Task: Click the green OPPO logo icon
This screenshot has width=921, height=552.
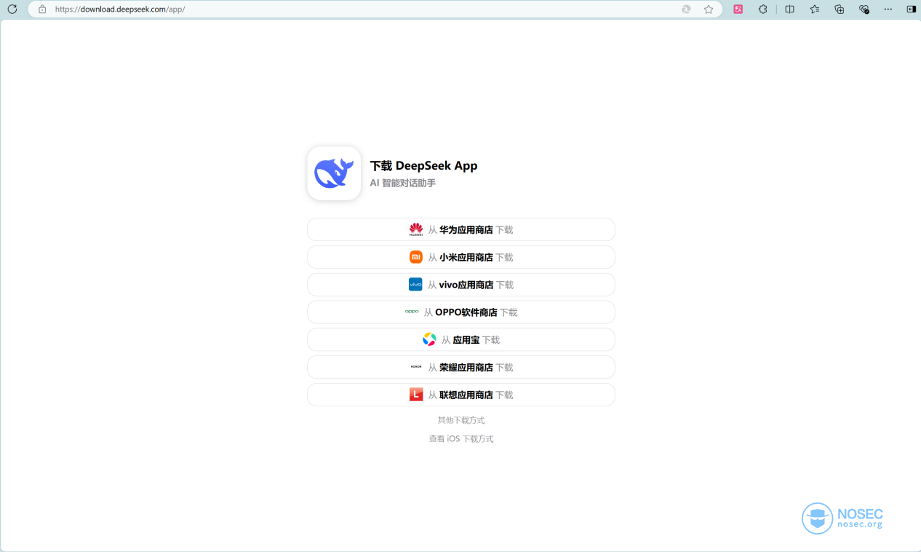Action: pos(412,312)
